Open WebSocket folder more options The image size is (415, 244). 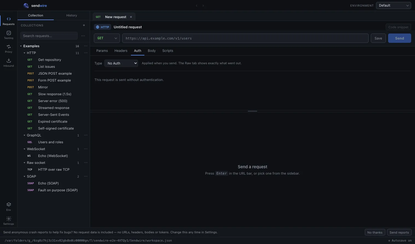coord(86,149)
